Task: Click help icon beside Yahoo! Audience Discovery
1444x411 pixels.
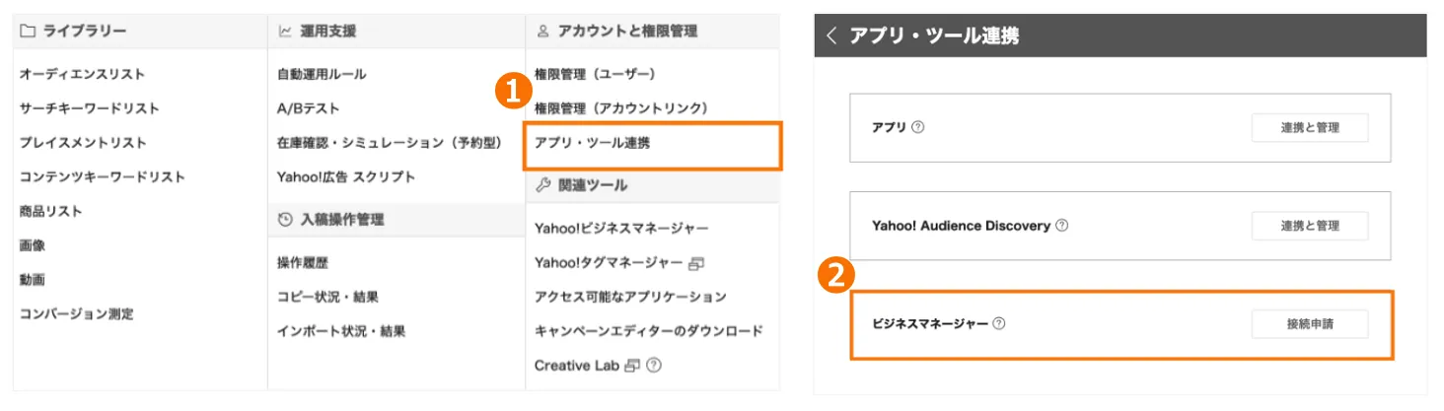Action: [1061, 226]
